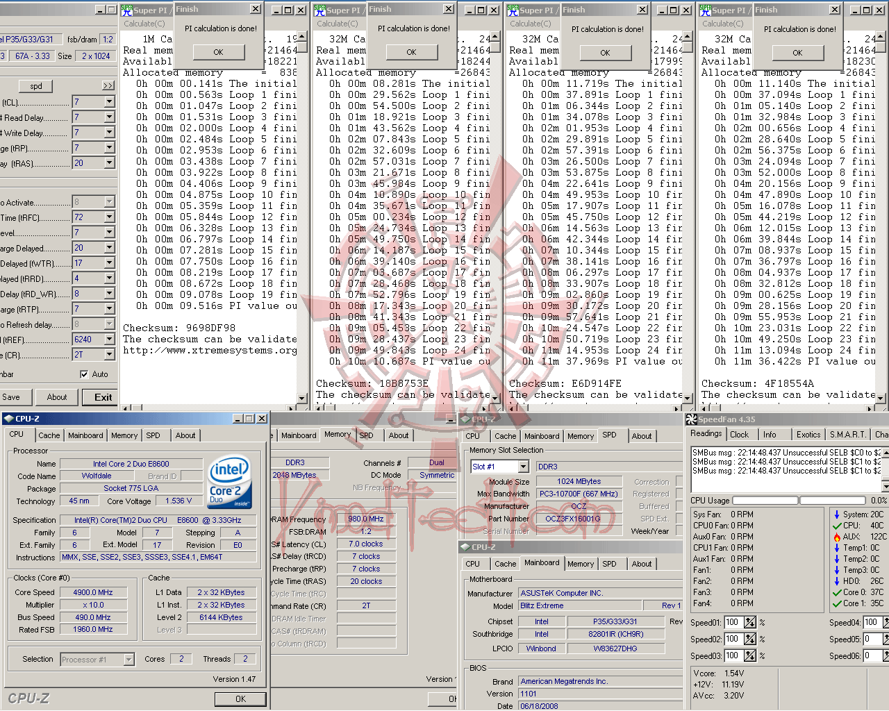889x711 pixels.
Task: Click the Speed02 spin arrows in SpeedFan
Action: point(750,639)
